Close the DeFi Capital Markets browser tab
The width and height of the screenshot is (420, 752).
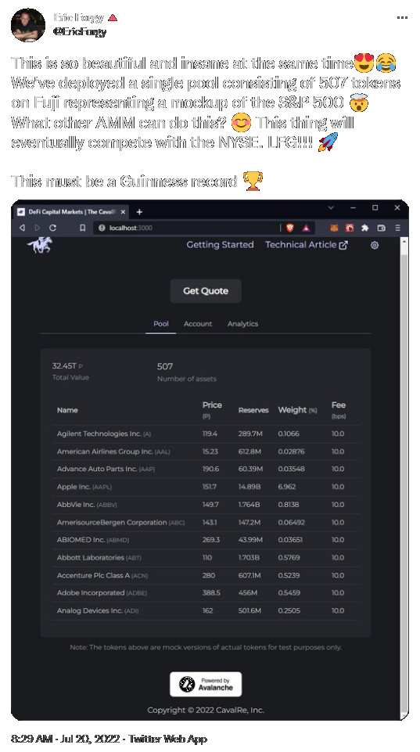coord(124,211)
